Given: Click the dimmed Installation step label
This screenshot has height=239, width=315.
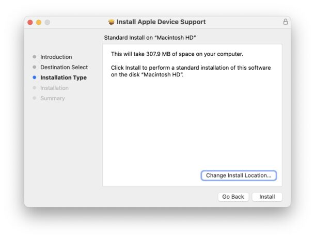Looking at the screenshot, I should (x=54, y=88).
